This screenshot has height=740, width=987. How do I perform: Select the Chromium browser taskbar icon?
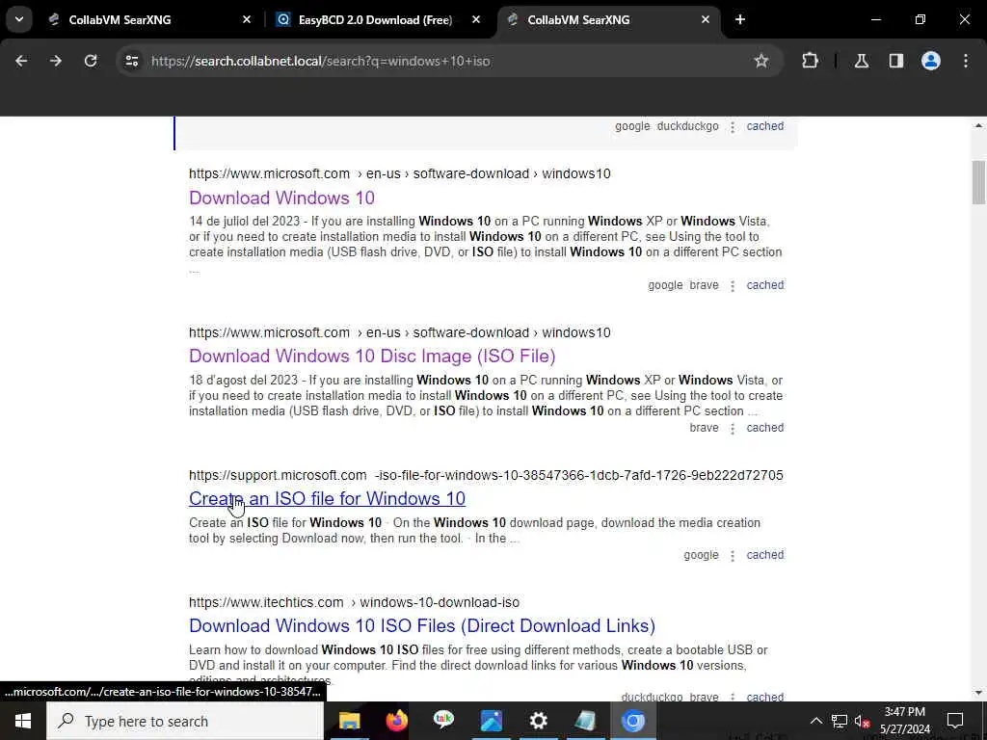[x=632, y=721]
